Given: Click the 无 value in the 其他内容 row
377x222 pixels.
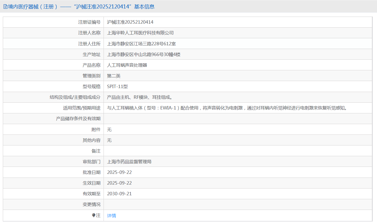Looking at the screenshot, I should 109,140.
